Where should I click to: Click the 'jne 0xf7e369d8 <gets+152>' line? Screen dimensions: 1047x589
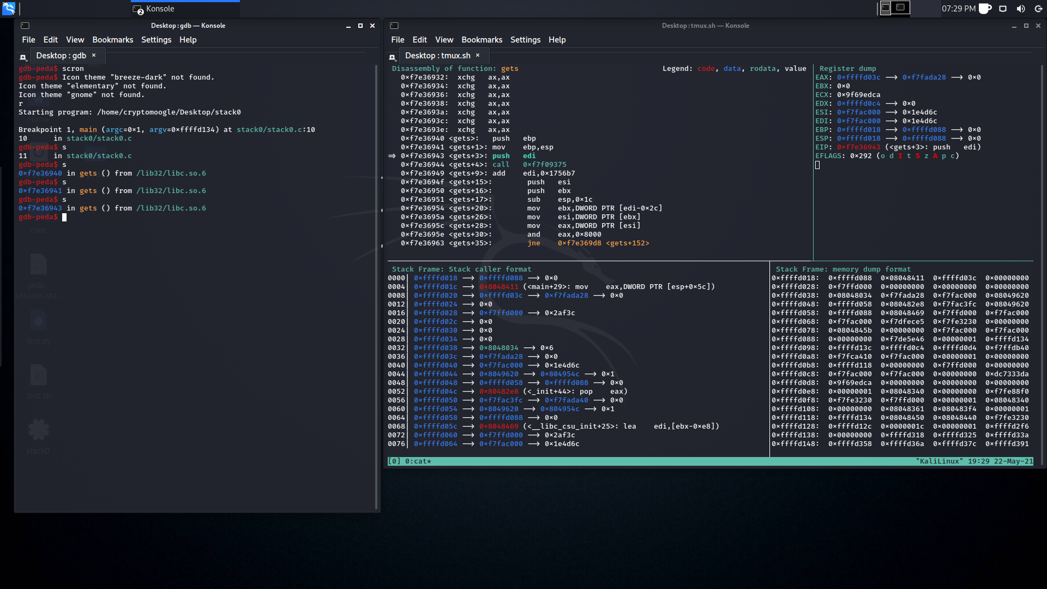click(x=525, y=243)
